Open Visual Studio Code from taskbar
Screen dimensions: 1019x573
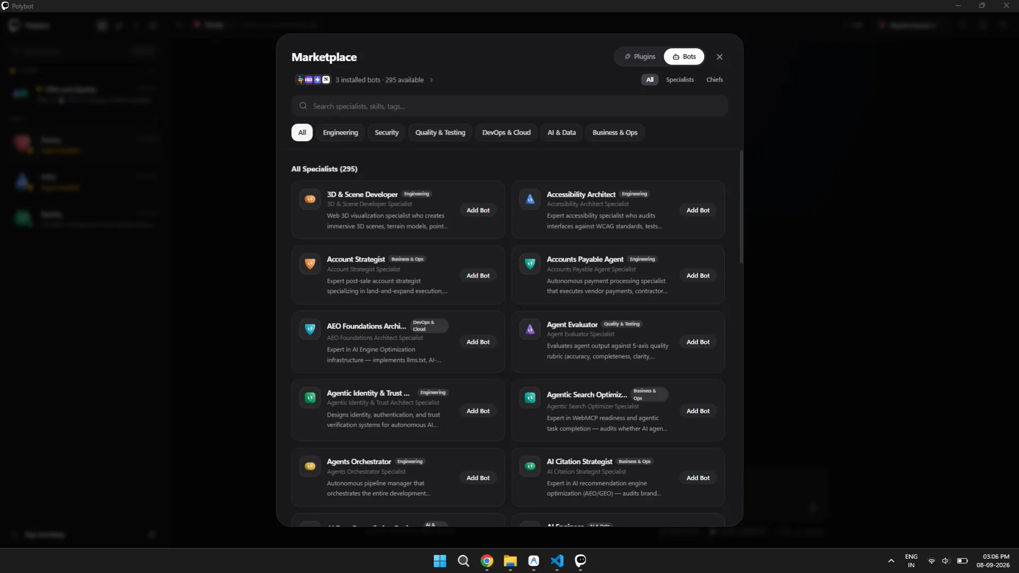557,561
